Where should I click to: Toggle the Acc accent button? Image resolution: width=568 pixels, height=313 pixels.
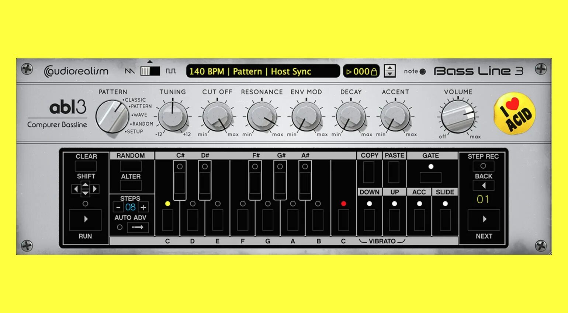pyautogui.click(x=419, y=220)
